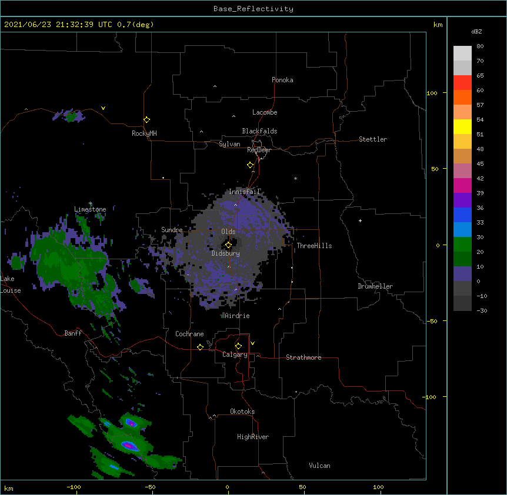The width and height of the screenshot is (507, 495).
Task: Click the Olds town label
Action: click(x=228, y=232)
